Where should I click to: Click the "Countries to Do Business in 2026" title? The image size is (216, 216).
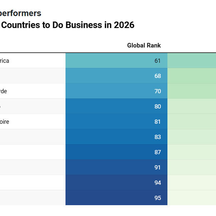[x=67, y=25]
